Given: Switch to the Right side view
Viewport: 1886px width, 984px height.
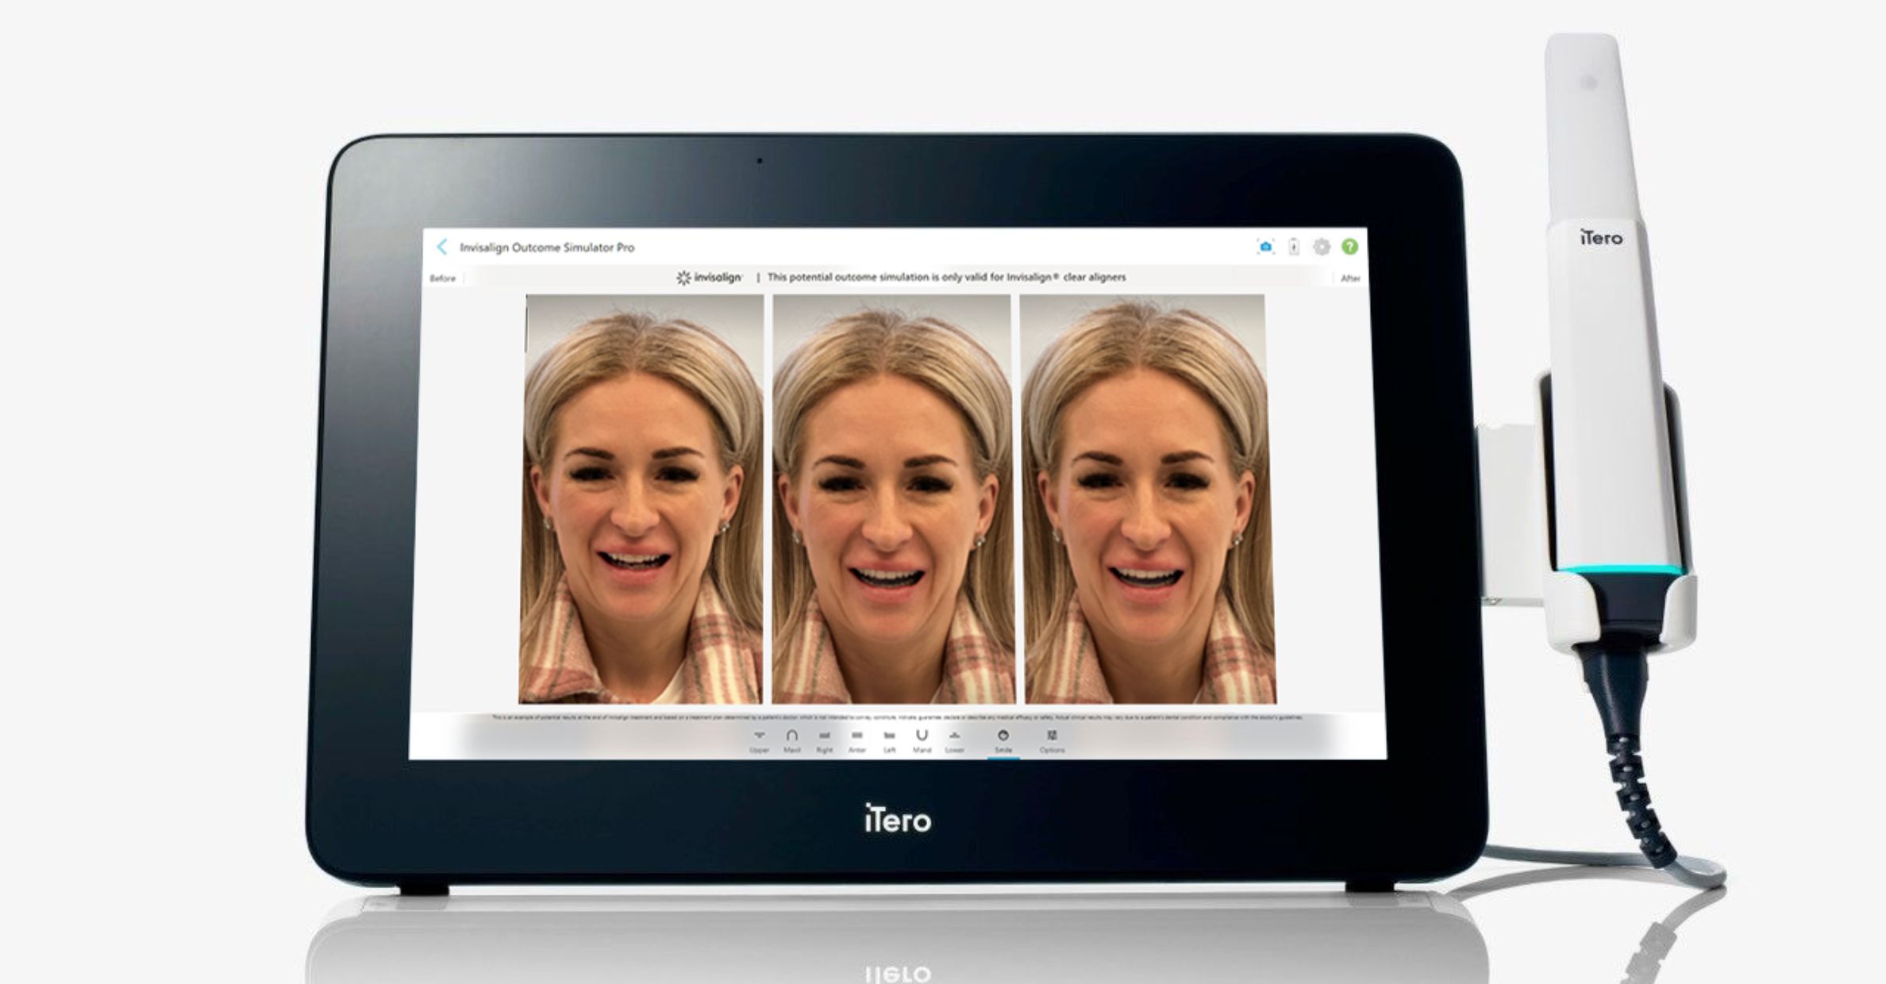Looking at the screenshot, I should 824,741.
